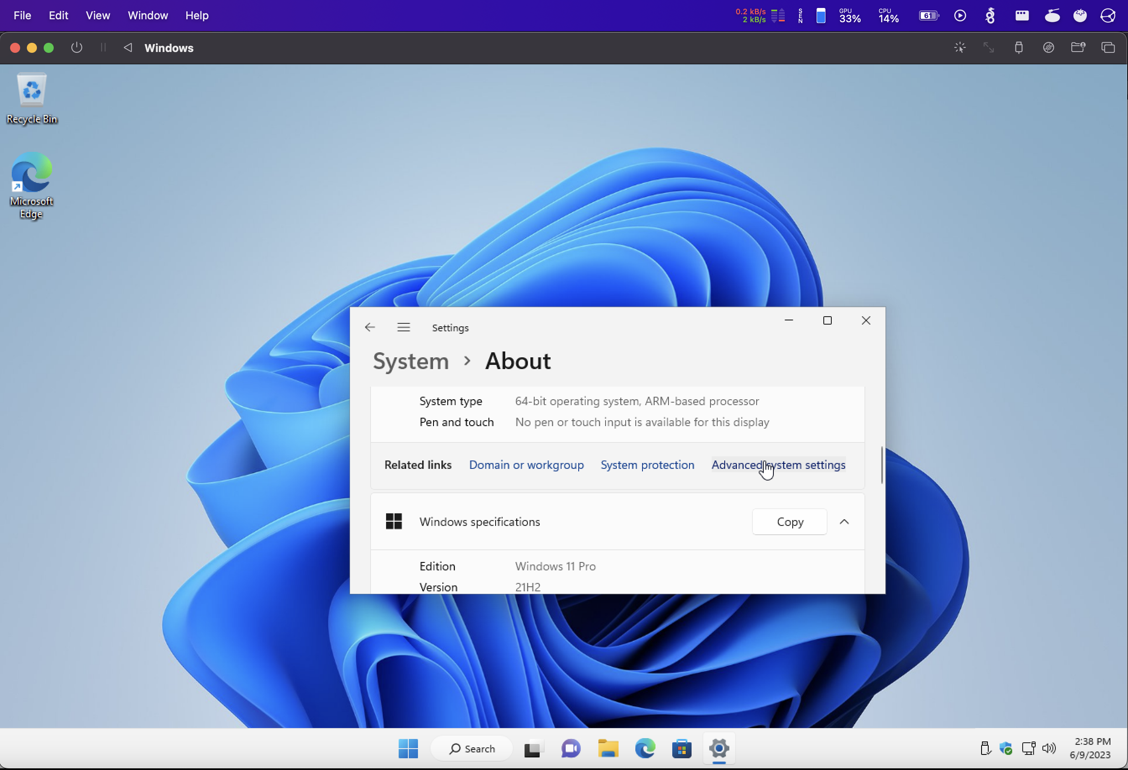Open File Explorer in taskbar
1128x770 pixels.
pyautogui.click(x=608, y=749)
